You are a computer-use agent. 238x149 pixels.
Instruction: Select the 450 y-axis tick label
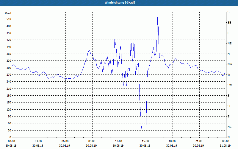[x=9, y=33]
